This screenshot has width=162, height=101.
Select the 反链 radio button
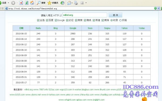point(120,20)
